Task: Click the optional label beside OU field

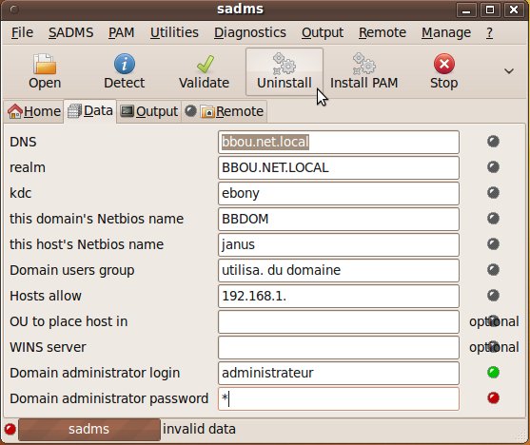Action: point(494,321)
